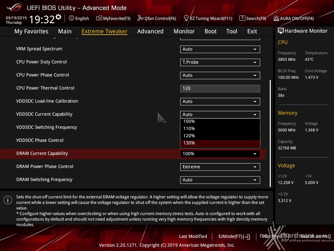The image size is (334, 251).
Task: Go to the Advanced tab
Action: 150,31
